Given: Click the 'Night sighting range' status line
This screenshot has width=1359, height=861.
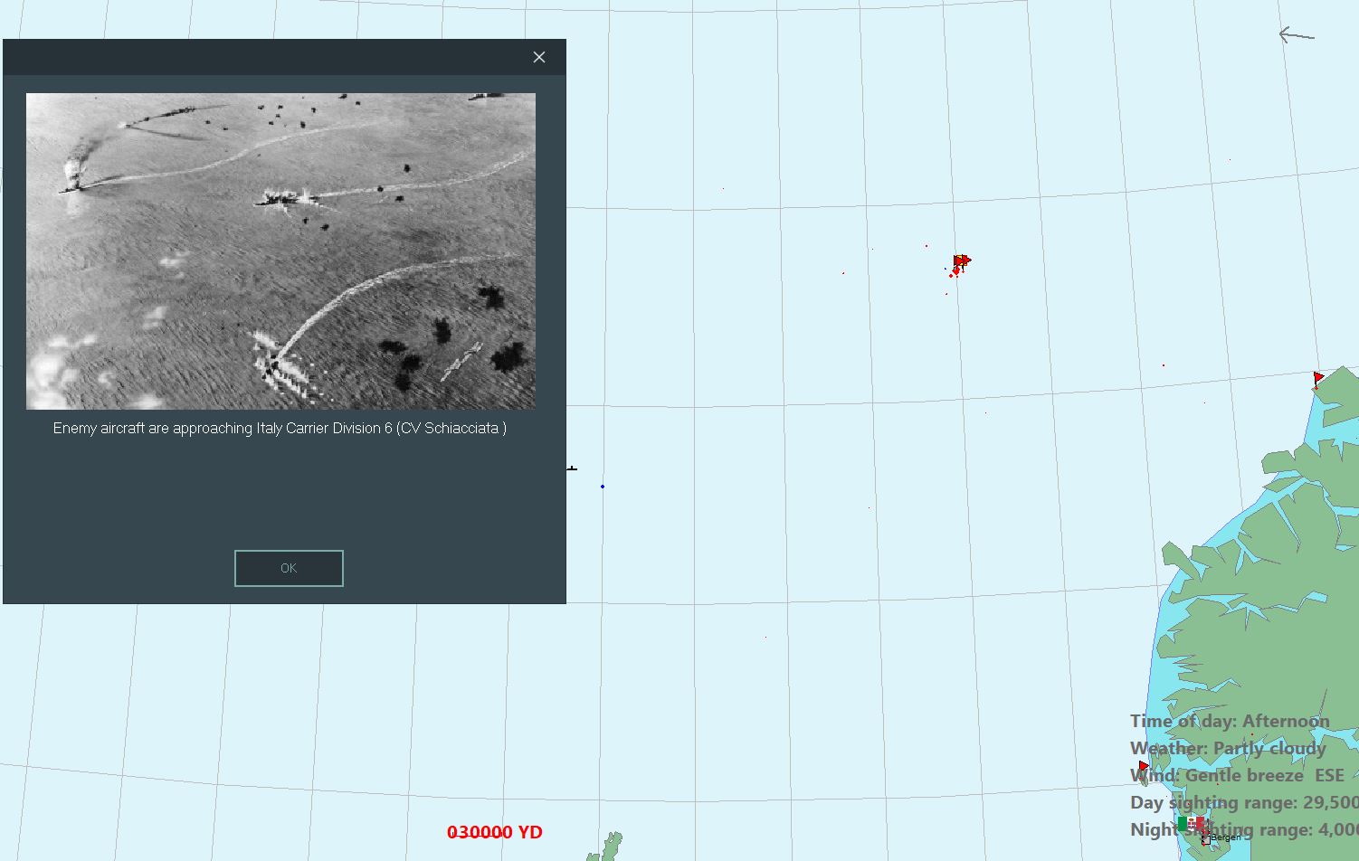Looking at the screenshot, I should coord(1244,829).
